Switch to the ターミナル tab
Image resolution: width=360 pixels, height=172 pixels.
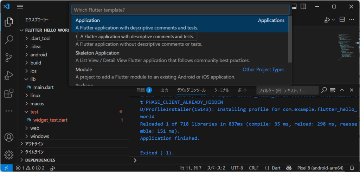pyautogui.click(x=221, y=90)
